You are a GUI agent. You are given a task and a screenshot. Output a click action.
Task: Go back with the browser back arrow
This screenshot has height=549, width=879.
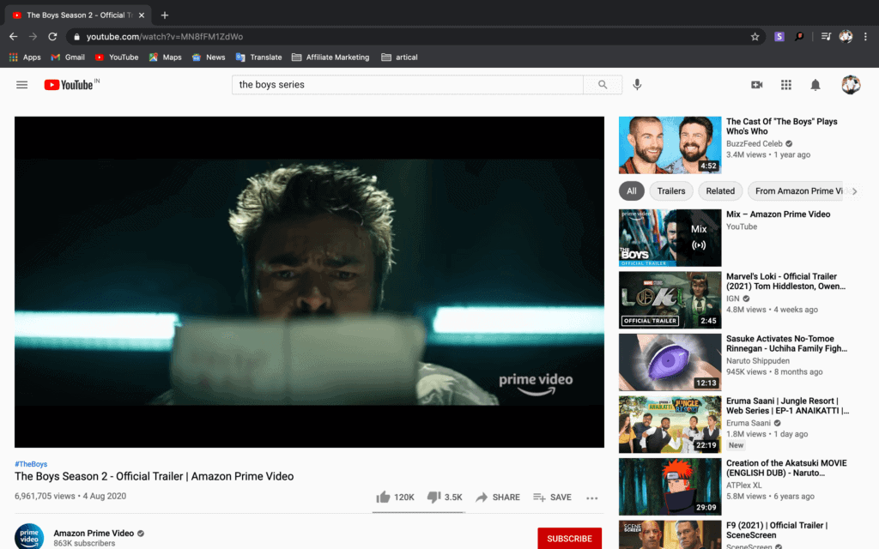[14, 36]
